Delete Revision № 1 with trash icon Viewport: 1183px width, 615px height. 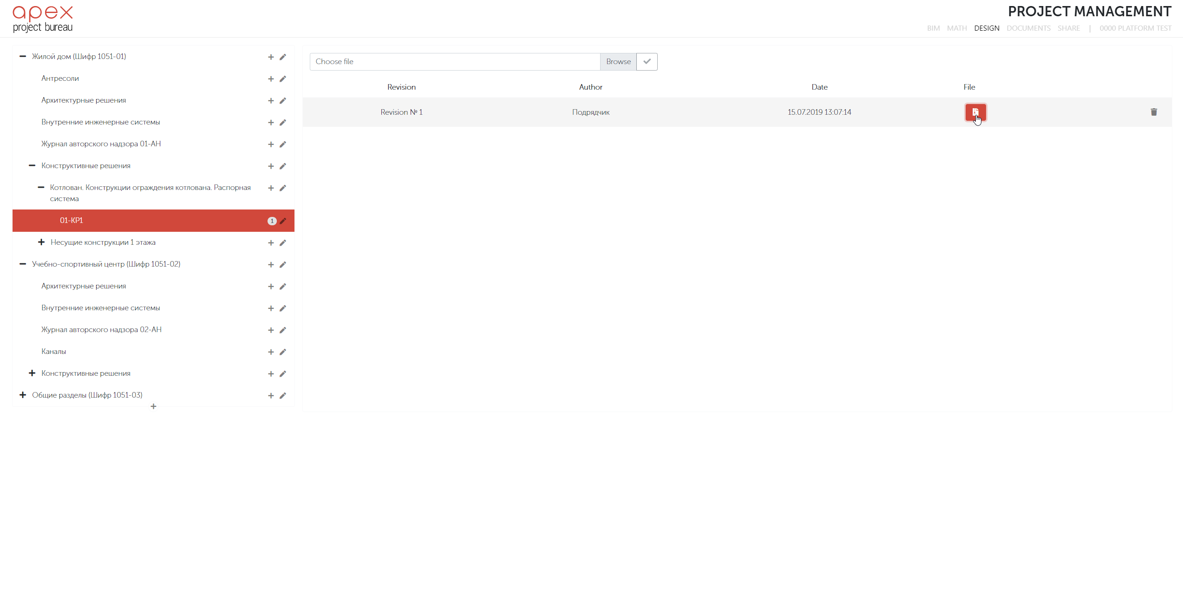(x=1154, y=112)
